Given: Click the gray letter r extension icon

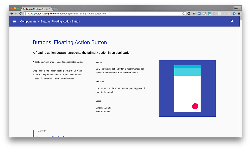Looking at the screenshot, I should coord(224,14).
